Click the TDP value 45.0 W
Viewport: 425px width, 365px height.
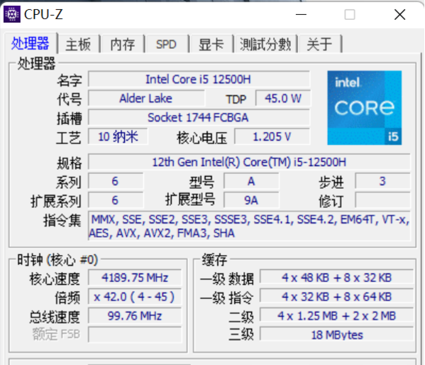click(283, 99)
